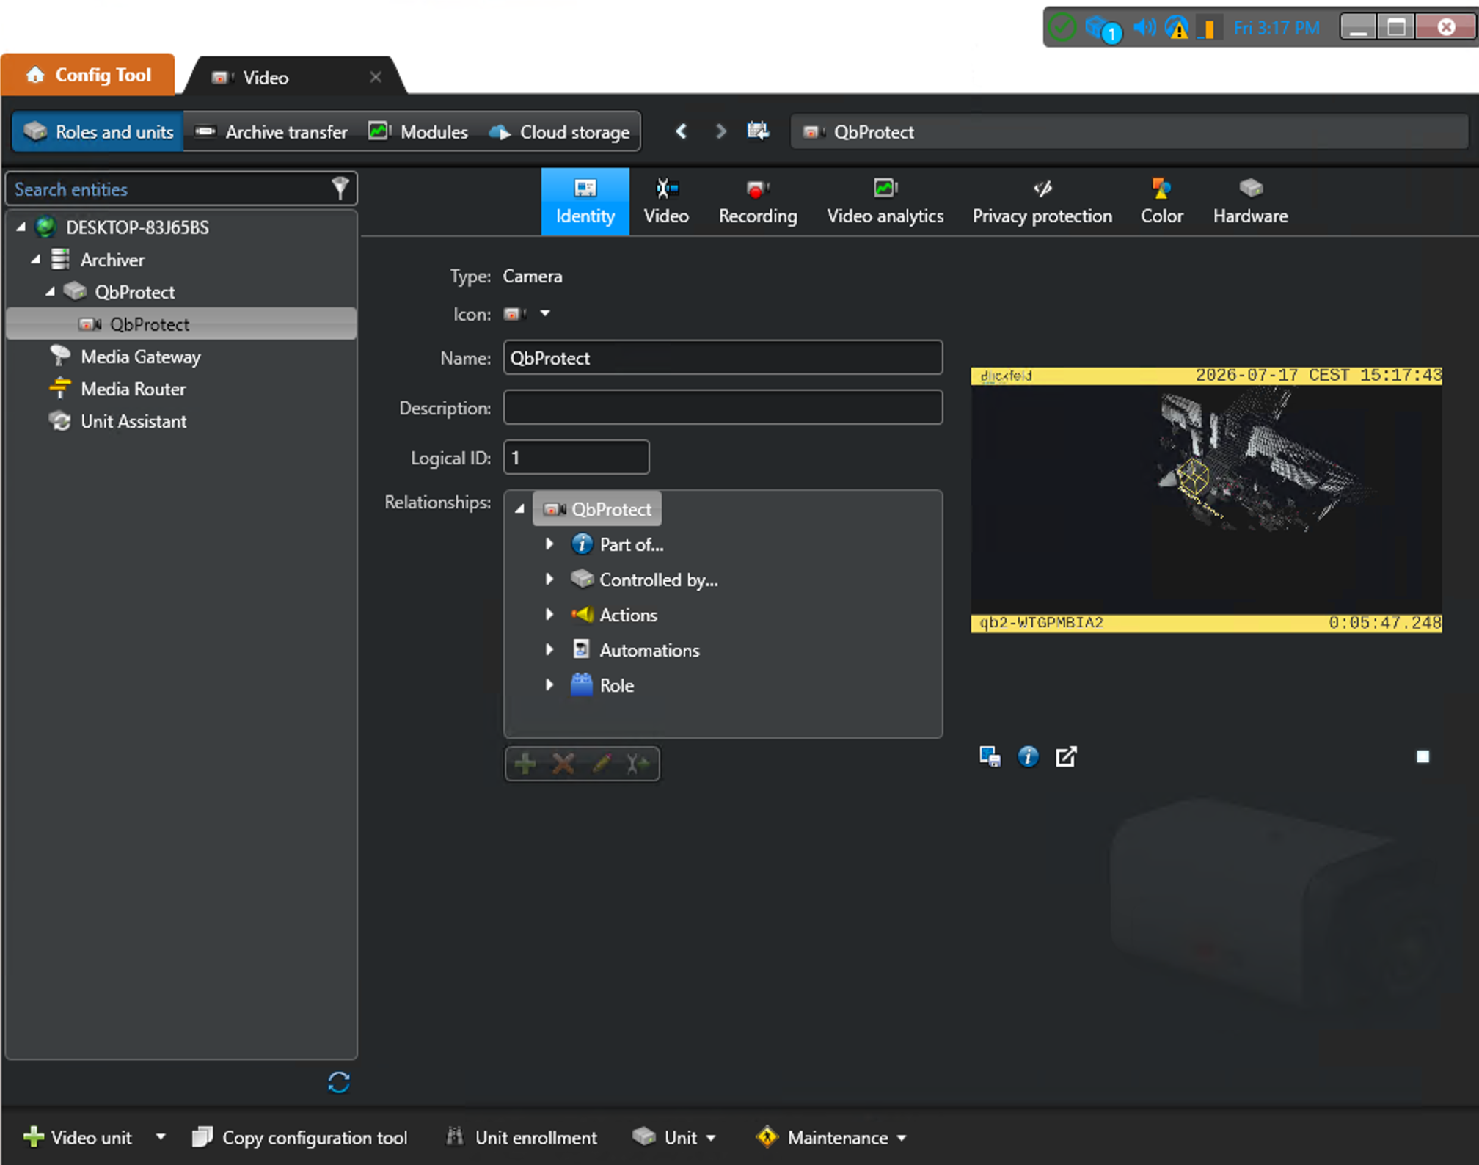
Task: Open the Unit dropdown menu
Action: point(674,1137)
